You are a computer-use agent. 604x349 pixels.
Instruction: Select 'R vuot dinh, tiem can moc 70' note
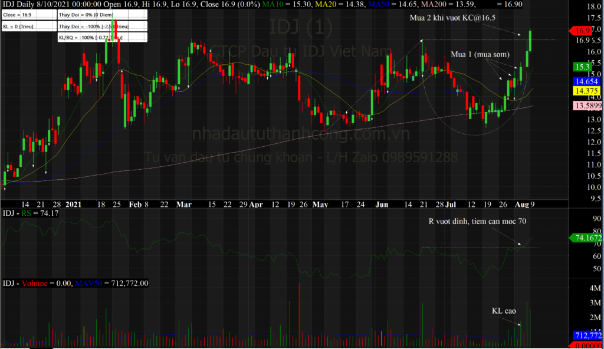[x=477, y=222]
